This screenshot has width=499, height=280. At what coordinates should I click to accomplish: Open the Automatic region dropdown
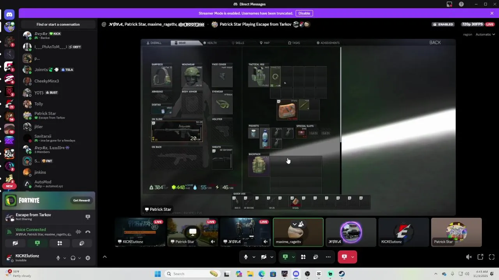pyautogui.click(x=485, y=34)
